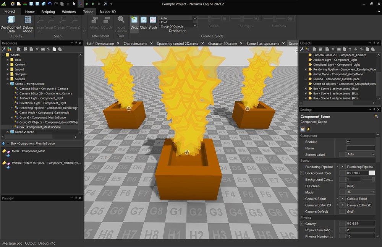Pin the Preview panel
The image size is (382, 247).
click(x=76, y=198)
